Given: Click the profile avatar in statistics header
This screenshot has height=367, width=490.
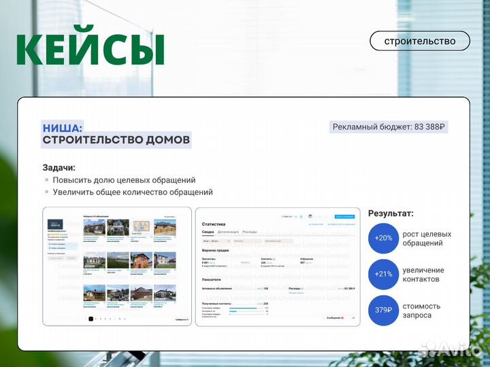Looking at the screenshot, I should tap(310, 216).
